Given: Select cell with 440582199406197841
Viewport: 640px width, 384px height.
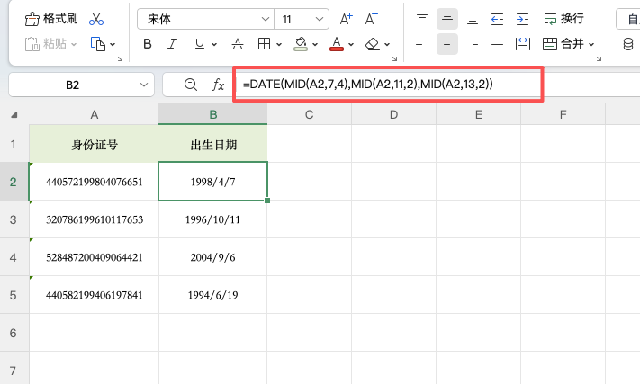Looking at the screenshot, I should pyautogui.click(x=94, y=295).
